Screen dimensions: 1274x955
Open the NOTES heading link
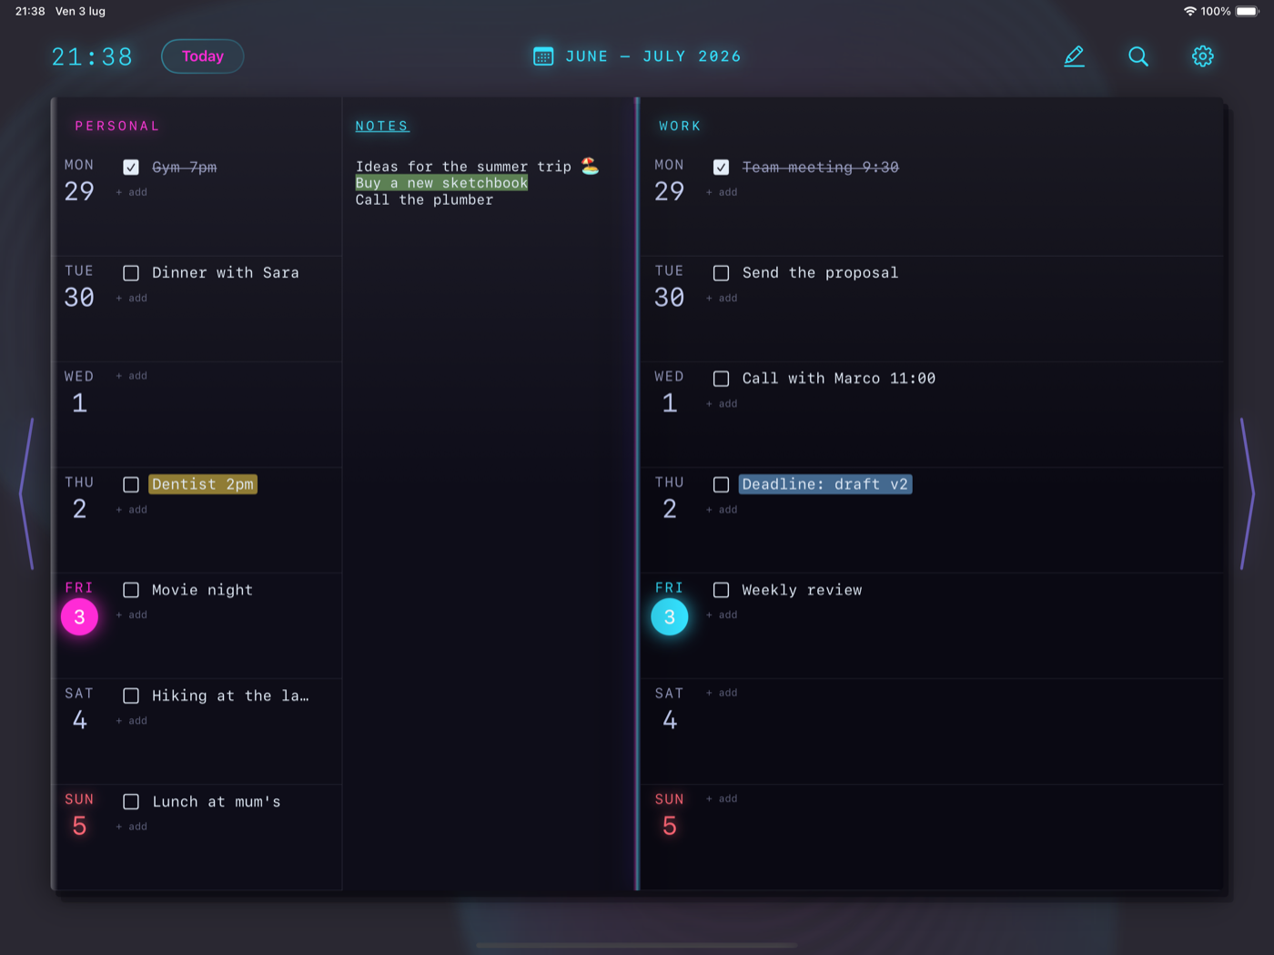(x=382, y=126)
